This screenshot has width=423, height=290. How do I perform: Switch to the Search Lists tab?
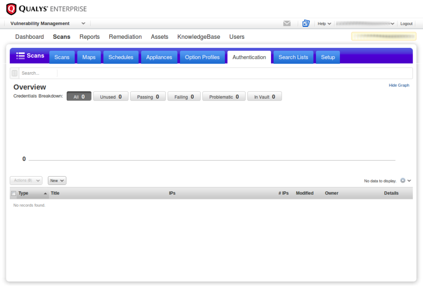(293, 57)
